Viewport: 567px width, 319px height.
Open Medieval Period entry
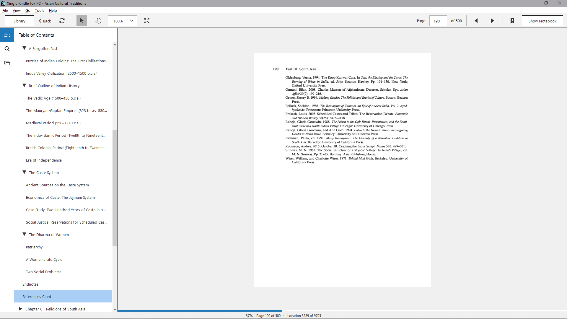(x=53, y=123)
